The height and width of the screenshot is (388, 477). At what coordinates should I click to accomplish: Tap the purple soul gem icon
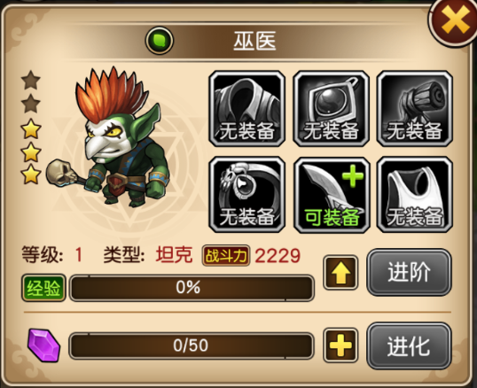(x=43, y=345)
